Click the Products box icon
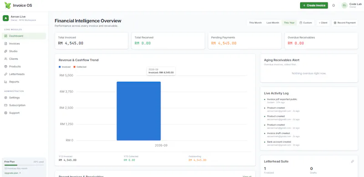The height and width of the screenshot is (177, 364). 6,67
